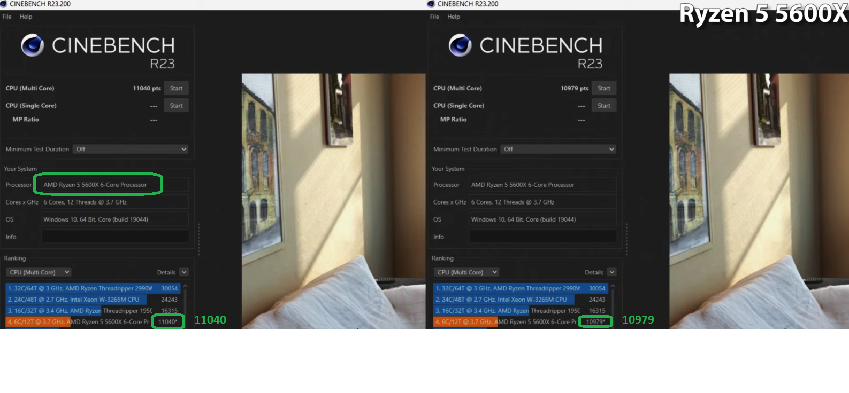This screenshot has width=849, height=393.
Task: Open Help menu in left Cinebench window
Action: (x=26, y=17)
